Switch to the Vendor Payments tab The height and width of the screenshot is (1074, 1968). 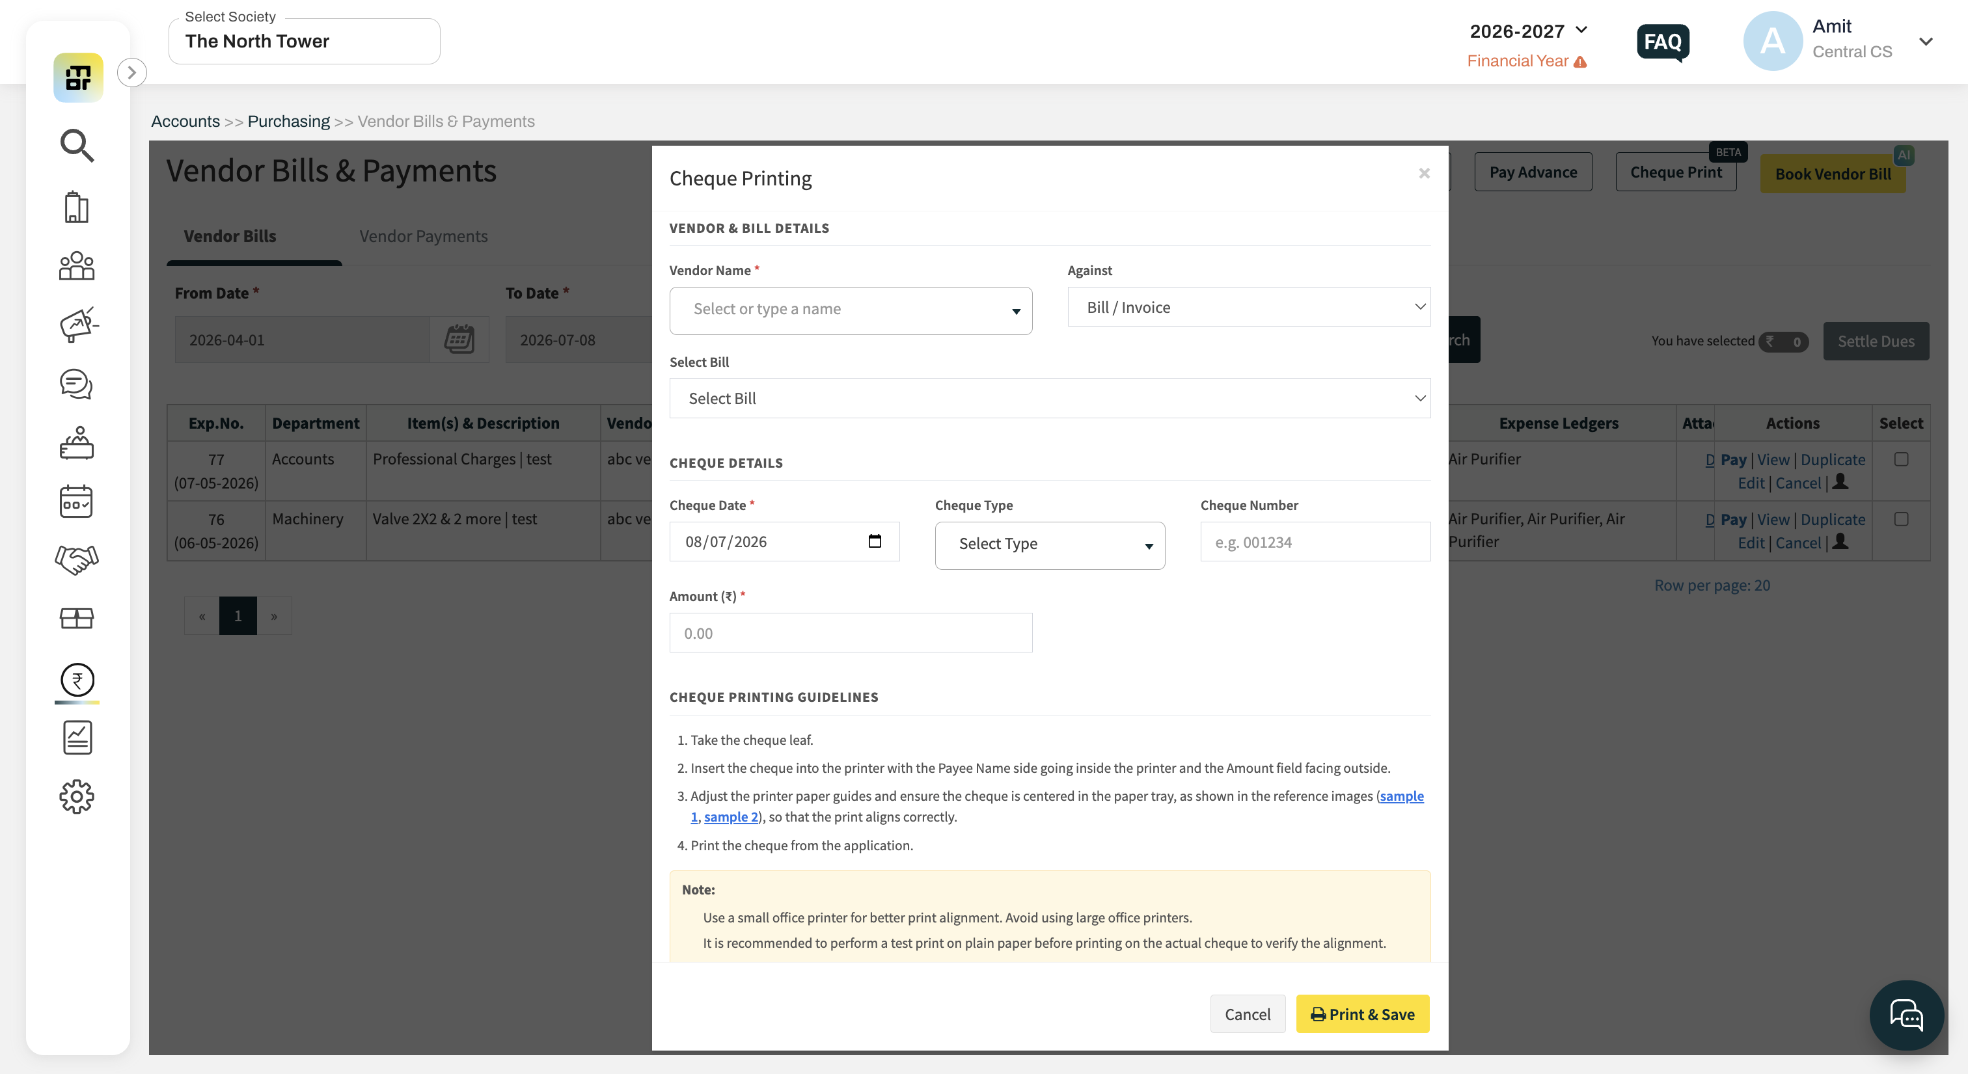tap(423, 236)
